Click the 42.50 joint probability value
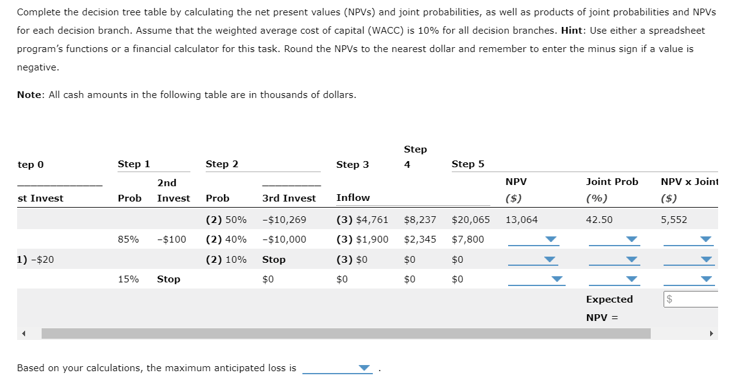The image size is (734, 392). pyautogui.click(x=599, y=220)
